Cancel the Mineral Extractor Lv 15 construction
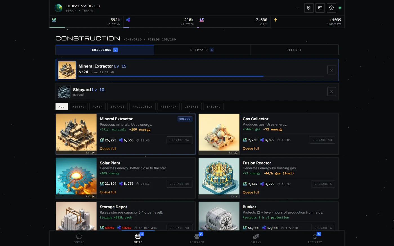The height and width of the screenshot is (246, 394). [x=332, y=70]
